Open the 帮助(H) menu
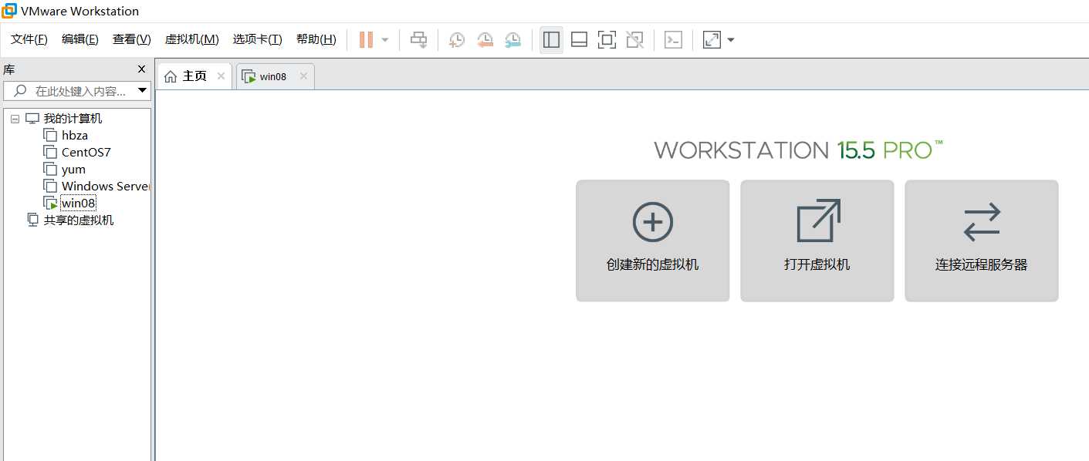The image size is (1089, 461). coord(316,39)
